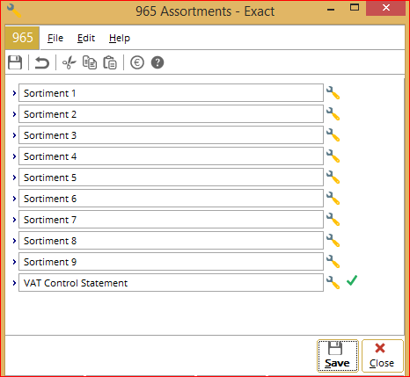Open the Edit menu
Screen dimensions: 410x377
point(86,38)
